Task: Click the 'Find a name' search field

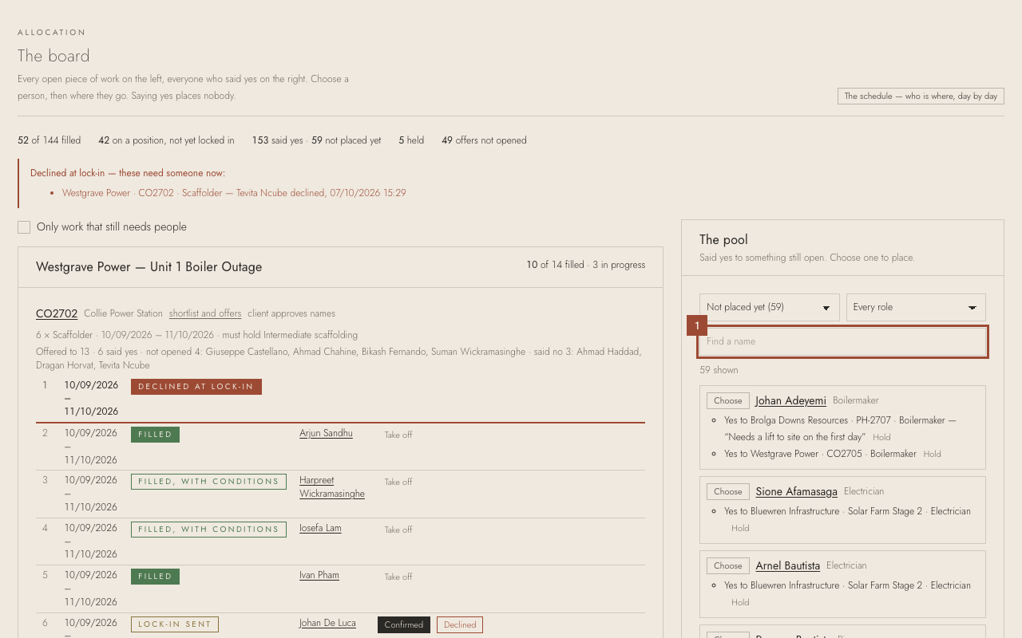Action: point(842,341)
